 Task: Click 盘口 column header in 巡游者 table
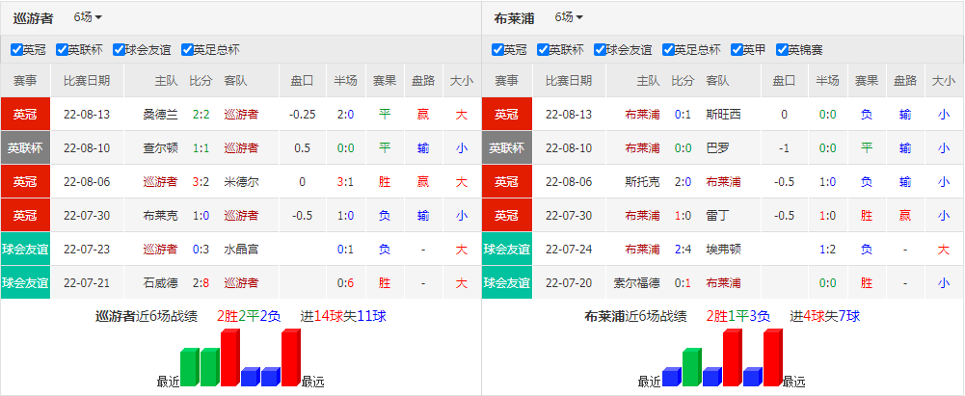point(302,81)
